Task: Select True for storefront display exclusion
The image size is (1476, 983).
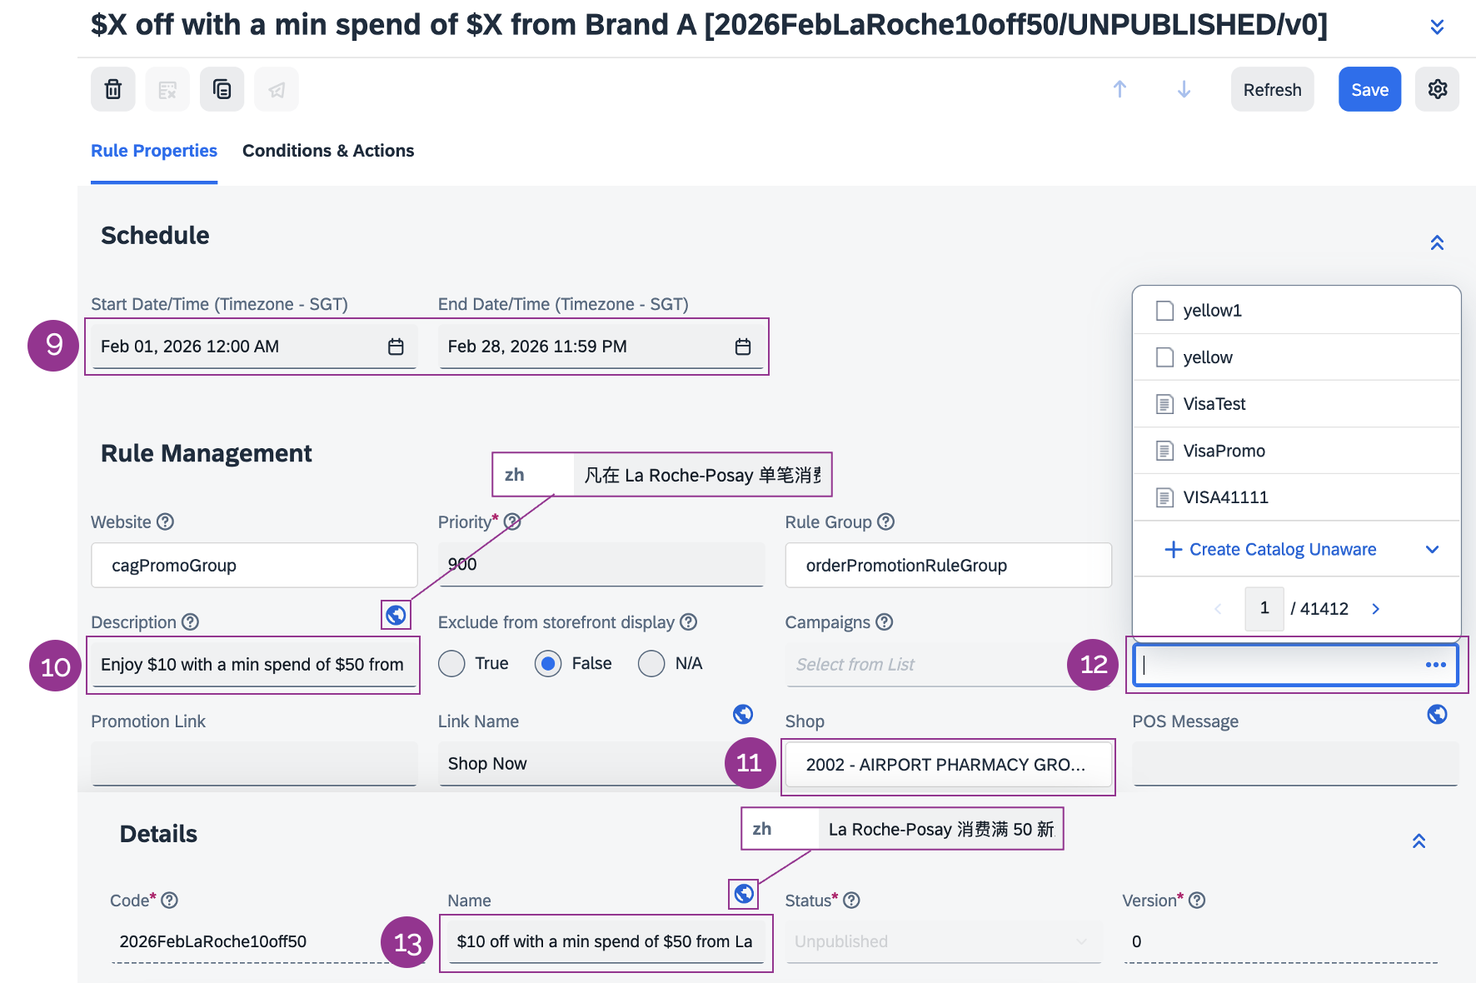Action: tap(451, 664)
